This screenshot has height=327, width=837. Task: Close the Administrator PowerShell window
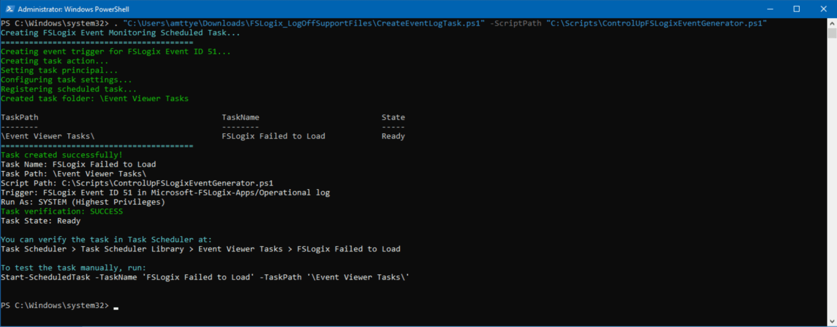(823, 9)
